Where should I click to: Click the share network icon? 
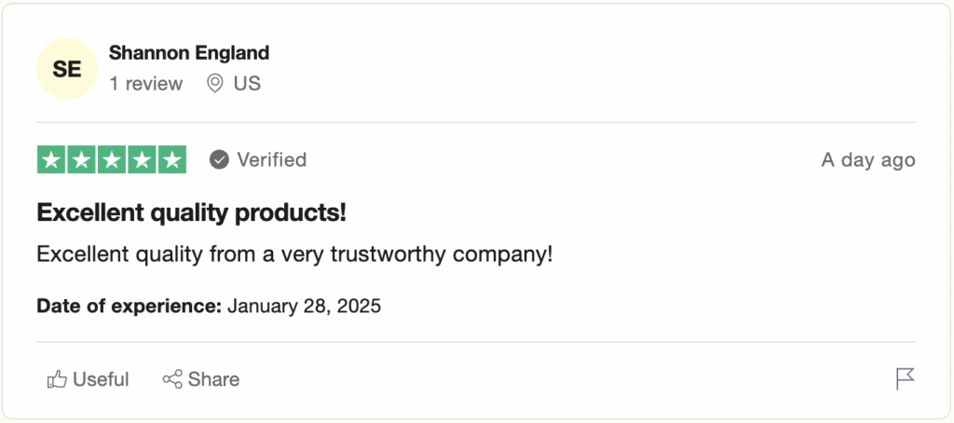point(172,379)
